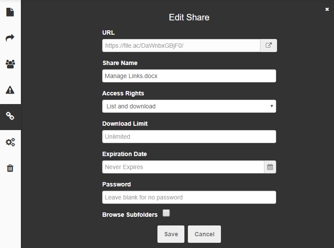Click the Save button
The image size is (334, 248).
171,234
